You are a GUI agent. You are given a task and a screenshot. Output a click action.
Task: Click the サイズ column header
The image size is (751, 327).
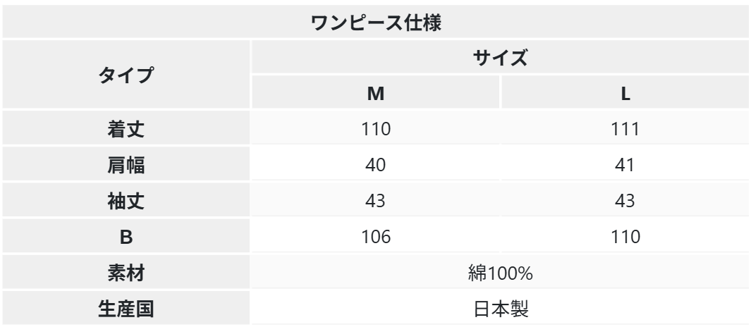(500, 58)
